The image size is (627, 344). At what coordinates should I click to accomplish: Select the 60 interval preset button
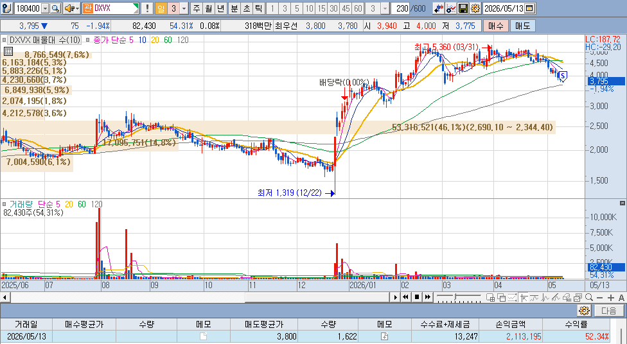(358, 8)
